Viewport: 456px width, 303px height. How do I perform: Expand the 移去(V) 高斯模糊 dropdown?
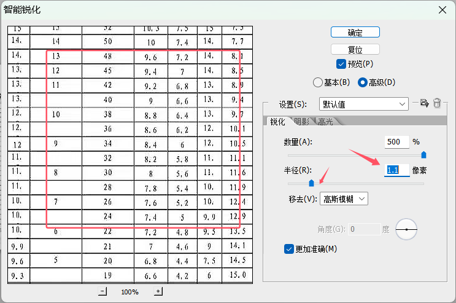[344, 199]
